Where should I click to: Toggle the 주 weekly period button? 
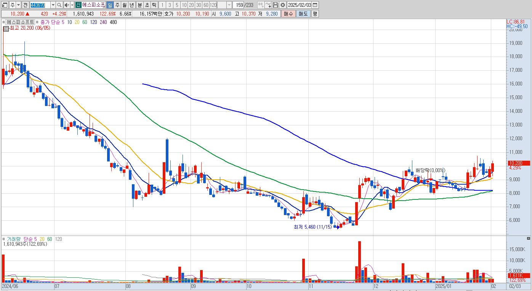click(x=117, y=5)
